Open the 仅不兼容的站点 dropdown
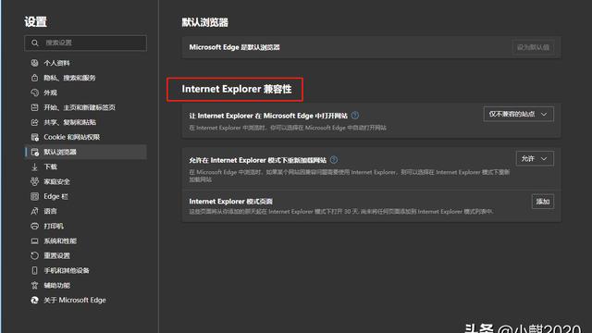The height and width of the screenshot is (333, 592). click(x=518, y=114)
